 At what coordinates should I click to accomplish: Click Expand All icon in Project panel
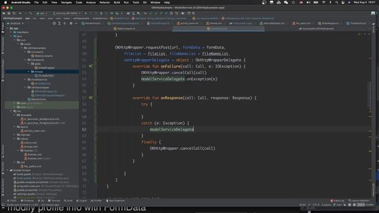click(59, 24)
